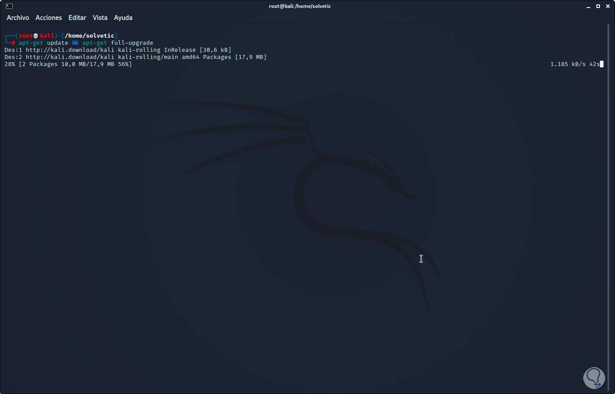Click the 'apt-get update' command text
The image size is (615, 394).
point(43,43)
